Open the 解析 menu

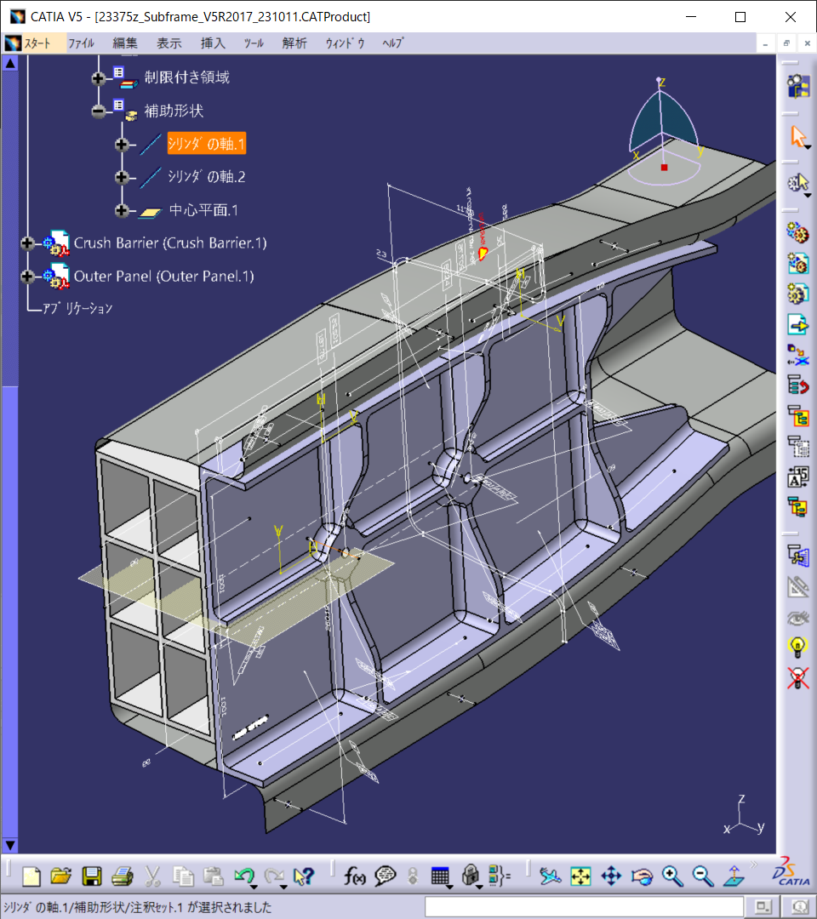click(x=294, y=43)
